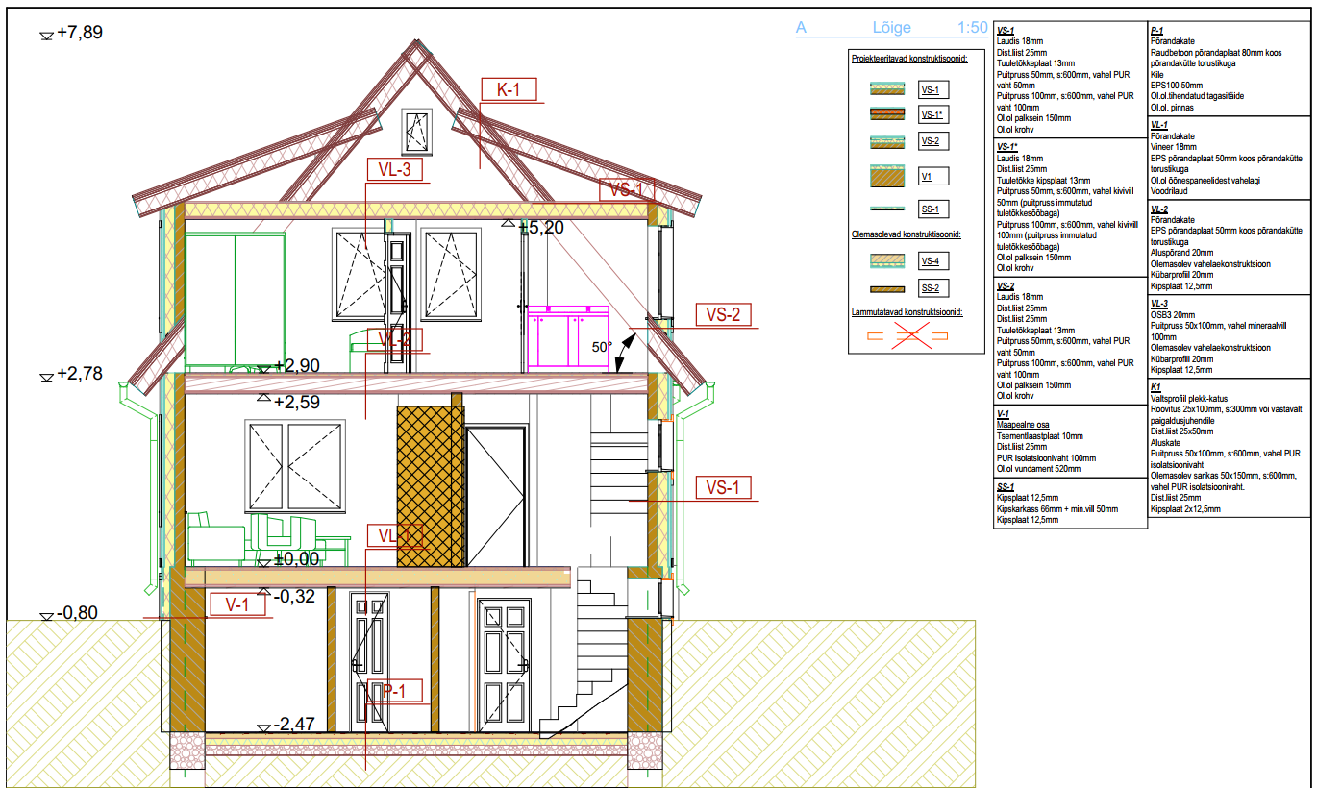
Task: Click the green sofa on the ground floor
Action: click(x=213, y=538)
